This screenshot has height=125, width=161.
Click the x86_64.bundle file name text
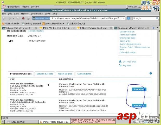pos(28,101)
